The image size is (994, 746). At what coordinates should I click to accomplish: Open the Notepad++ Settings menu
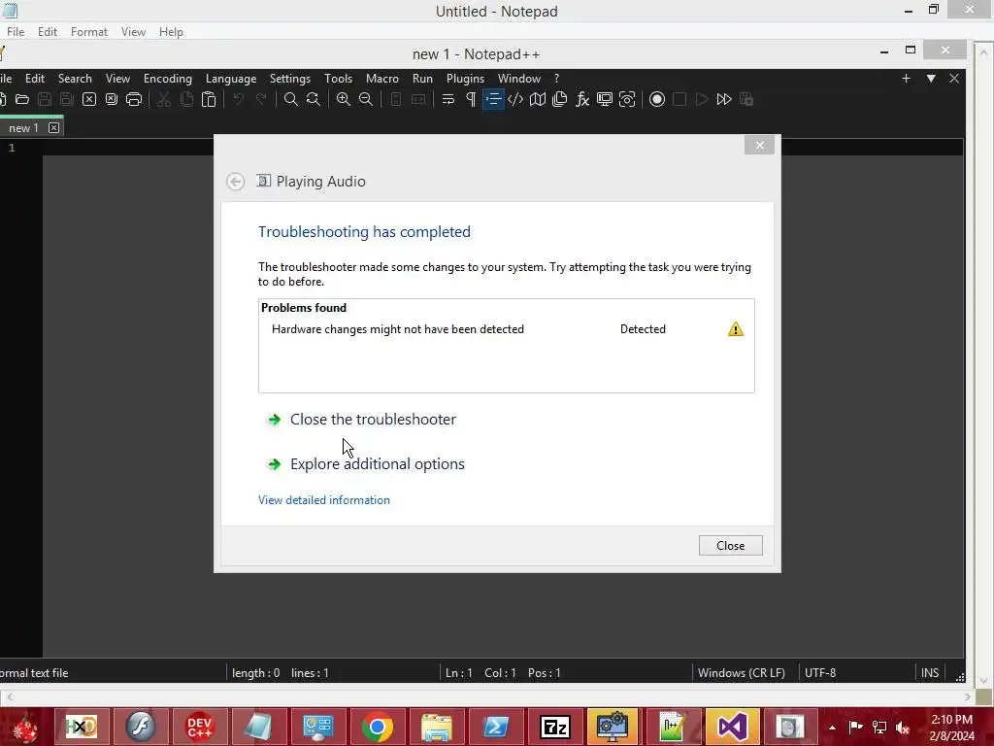(x=289, y=78)
